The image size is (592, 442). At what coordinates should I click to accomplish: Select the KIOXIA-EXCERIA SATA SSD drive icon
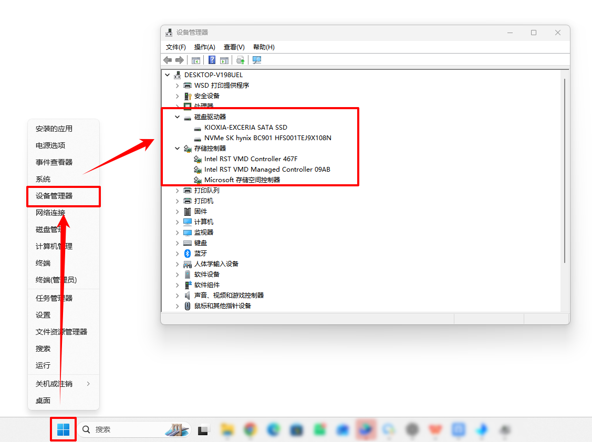(x=197, y=128)
